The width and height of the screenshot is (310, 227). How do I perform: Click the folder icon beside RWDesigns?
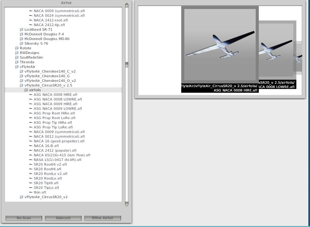pos(17,53)
